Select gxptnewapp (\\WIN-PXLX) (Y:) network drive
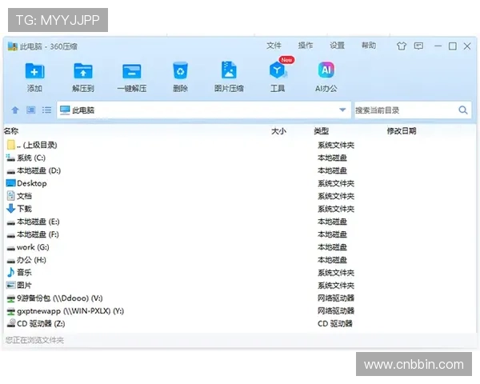The image size is (480, 384). (240, 311)
